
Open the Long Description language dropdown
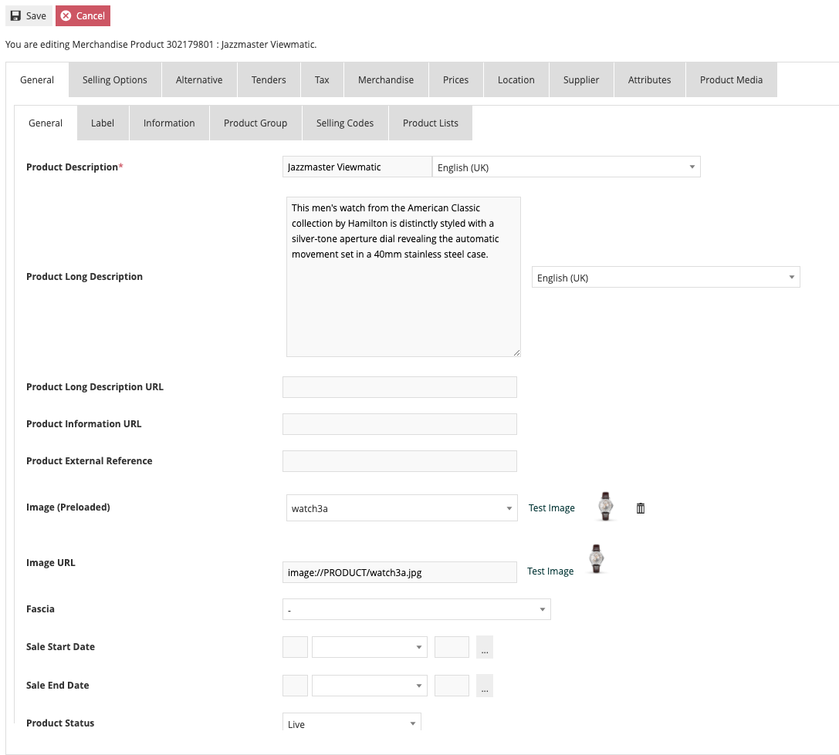pyautogui.click(x=665, y=277)
